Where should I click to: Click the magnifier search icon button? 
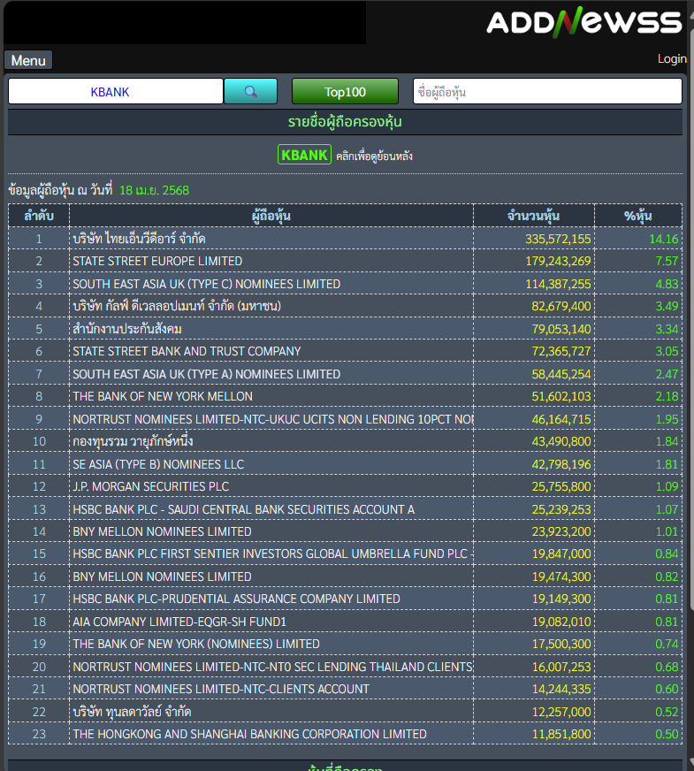pos(251,91)
